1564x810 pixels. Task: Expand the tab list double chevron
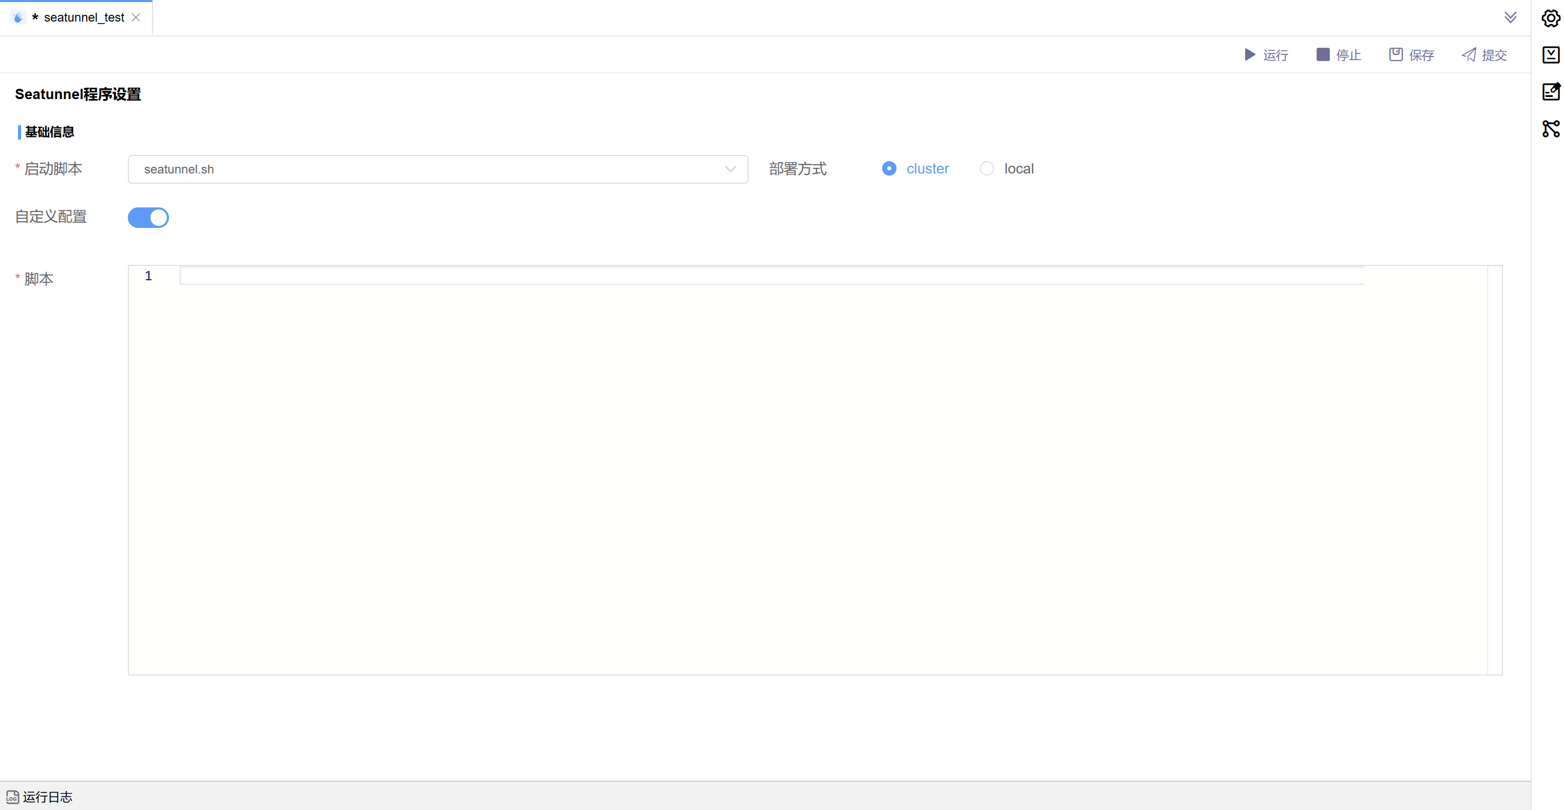coord(1510,17)
